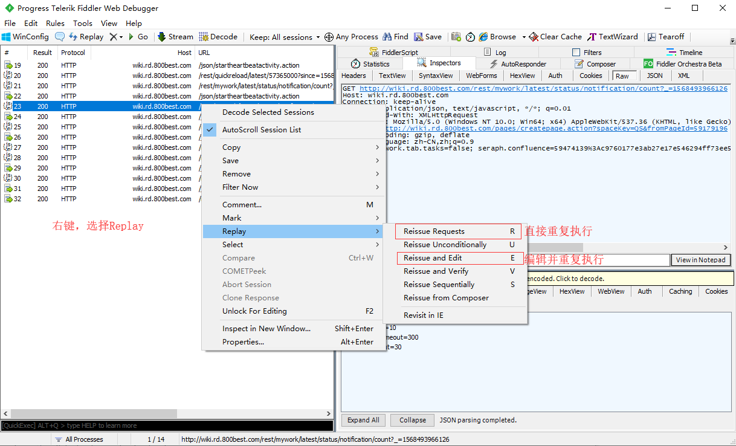Choose Reissue from Composer
This screenshot has width=736, height=446.
(456, 298)
